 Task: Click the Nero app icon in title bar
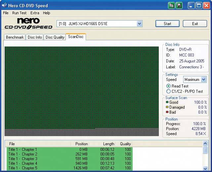(5, 6)
